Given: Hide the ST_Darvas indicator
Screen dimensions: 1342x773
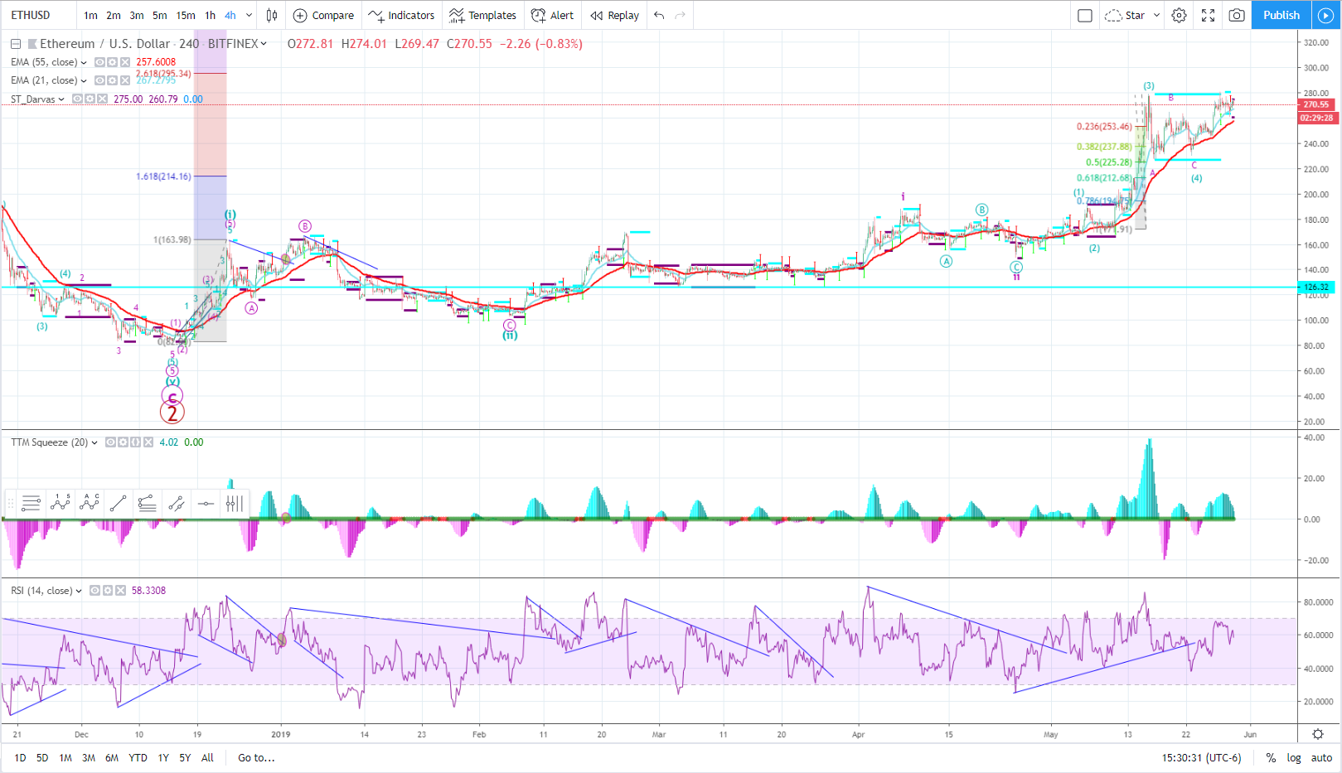Looking at the screenshot, I should click(77, 99).
